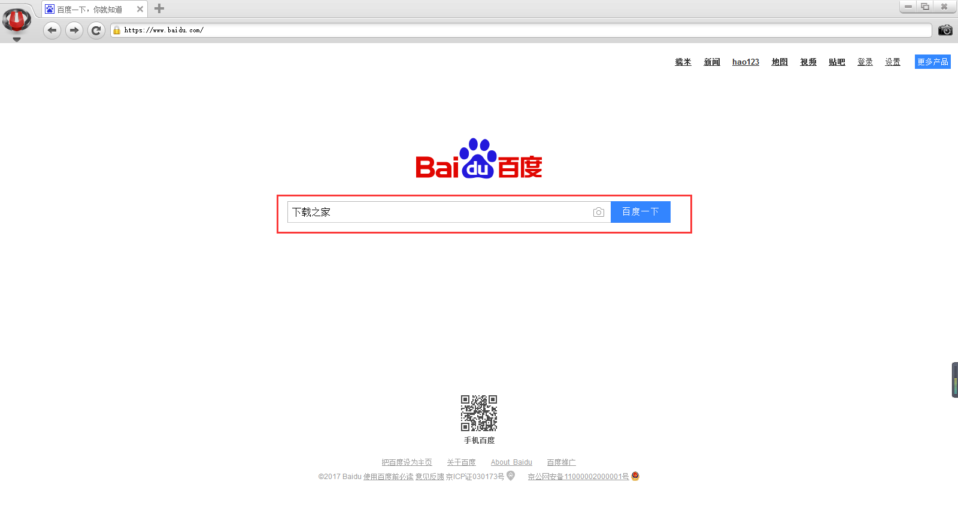Viewport: 958px width, 515px height.
Task: Click the browser back arrow button
Action: point(52,30)
